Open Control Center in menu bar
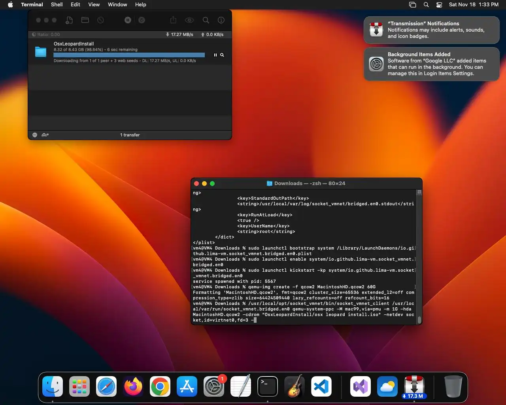The height and width of the screenshot is (405, 506). 439,5
